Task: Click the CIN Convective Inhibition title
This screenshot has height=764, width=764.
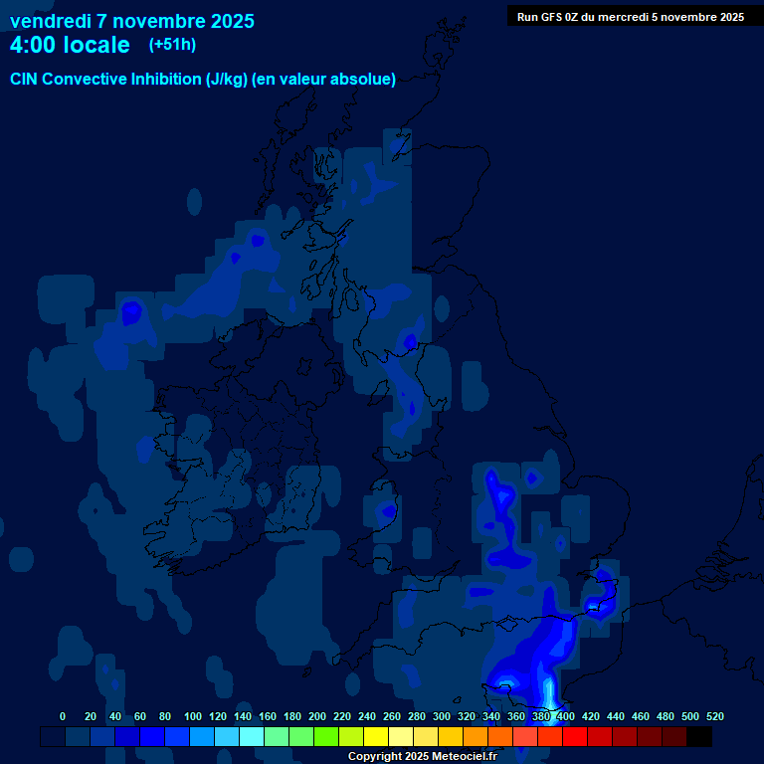Action: [x=203, y=79]
